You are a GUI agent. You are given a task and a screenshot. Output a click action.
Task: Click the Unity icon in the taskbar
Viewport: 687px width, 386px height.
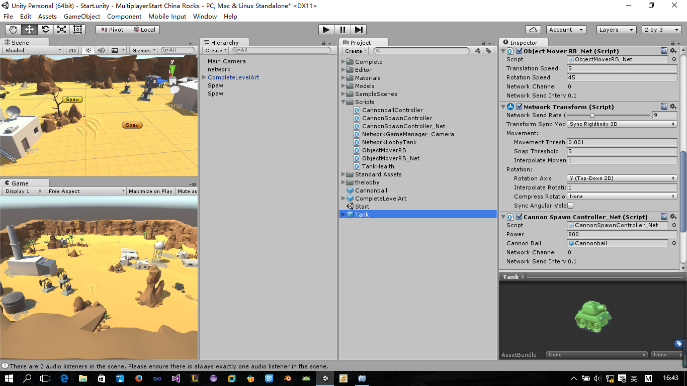tap(325, 378)
